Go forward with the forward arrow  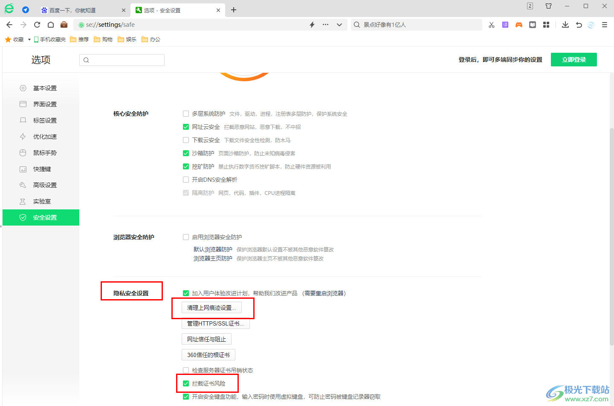pos(23,25)
